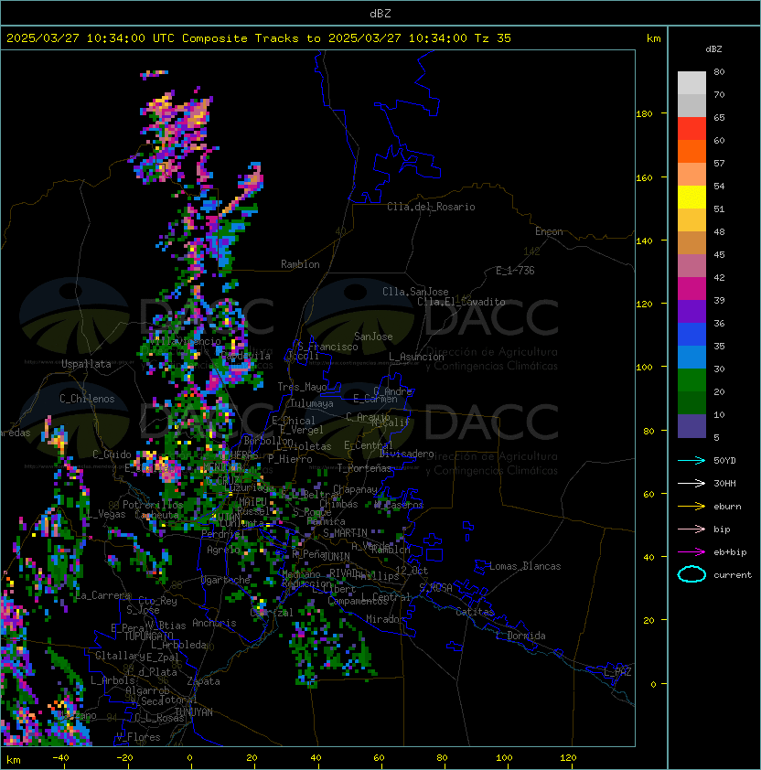Click the '-40' tick on bottom axis

point(60,758)
